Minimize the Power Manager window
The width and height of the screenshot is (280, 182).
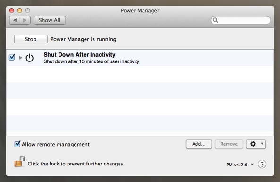(x=20, y=10)
